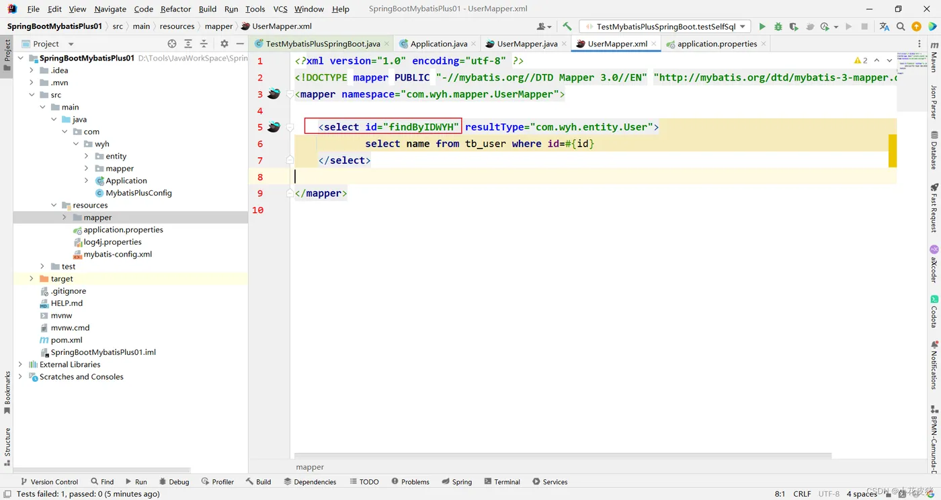Open the Fast Request sidebar panel
941x500 pixels.
pyautogui.click(x=934, y=208)
